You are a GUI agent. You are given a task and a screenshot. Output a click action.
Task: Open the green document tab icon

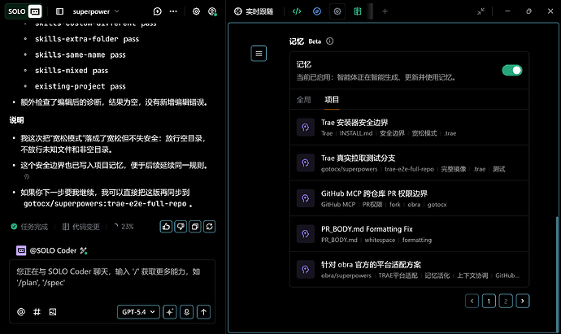(358, 11)
